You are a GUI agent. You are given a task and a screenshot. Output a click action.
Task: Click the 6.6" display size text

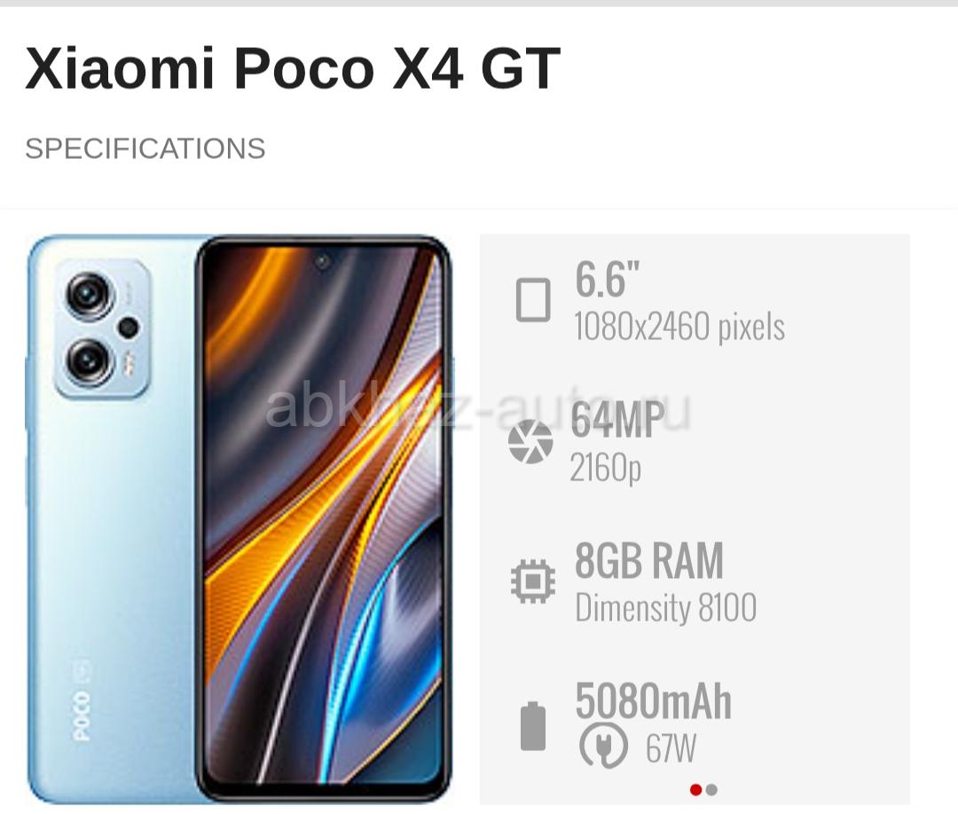point(608,280)
